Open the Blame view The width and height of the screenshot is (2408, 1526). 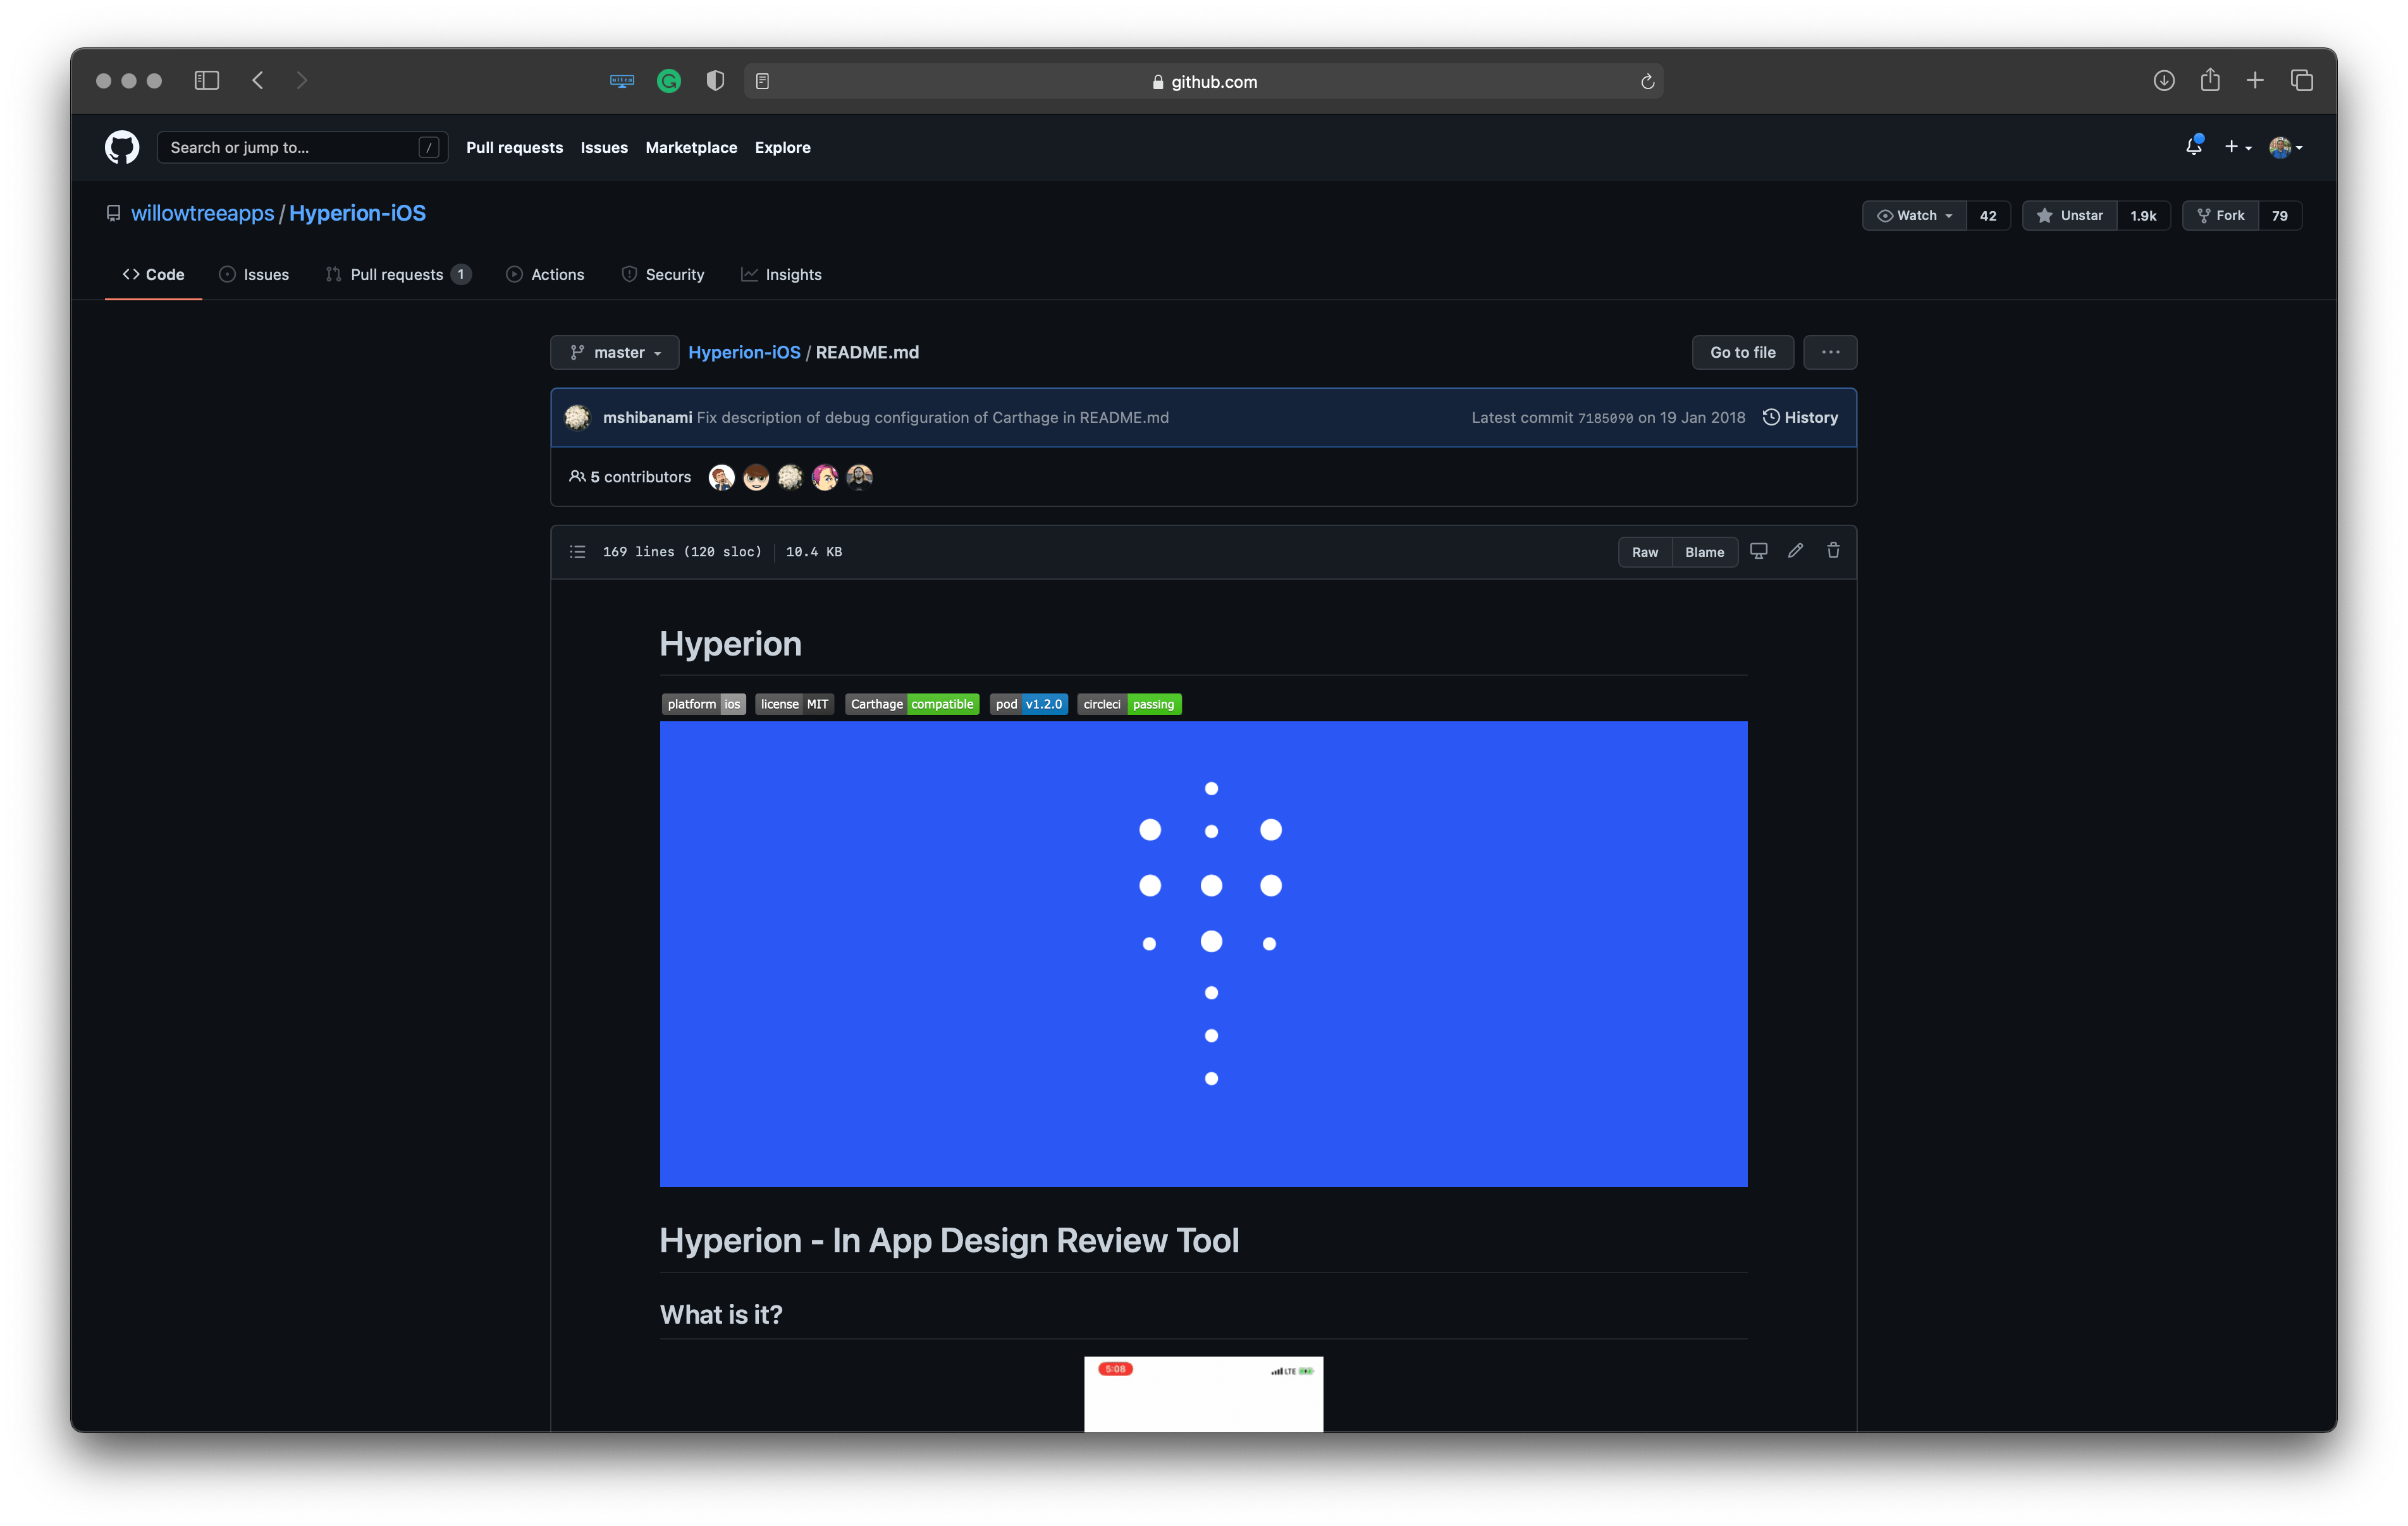click(1704, 552)
